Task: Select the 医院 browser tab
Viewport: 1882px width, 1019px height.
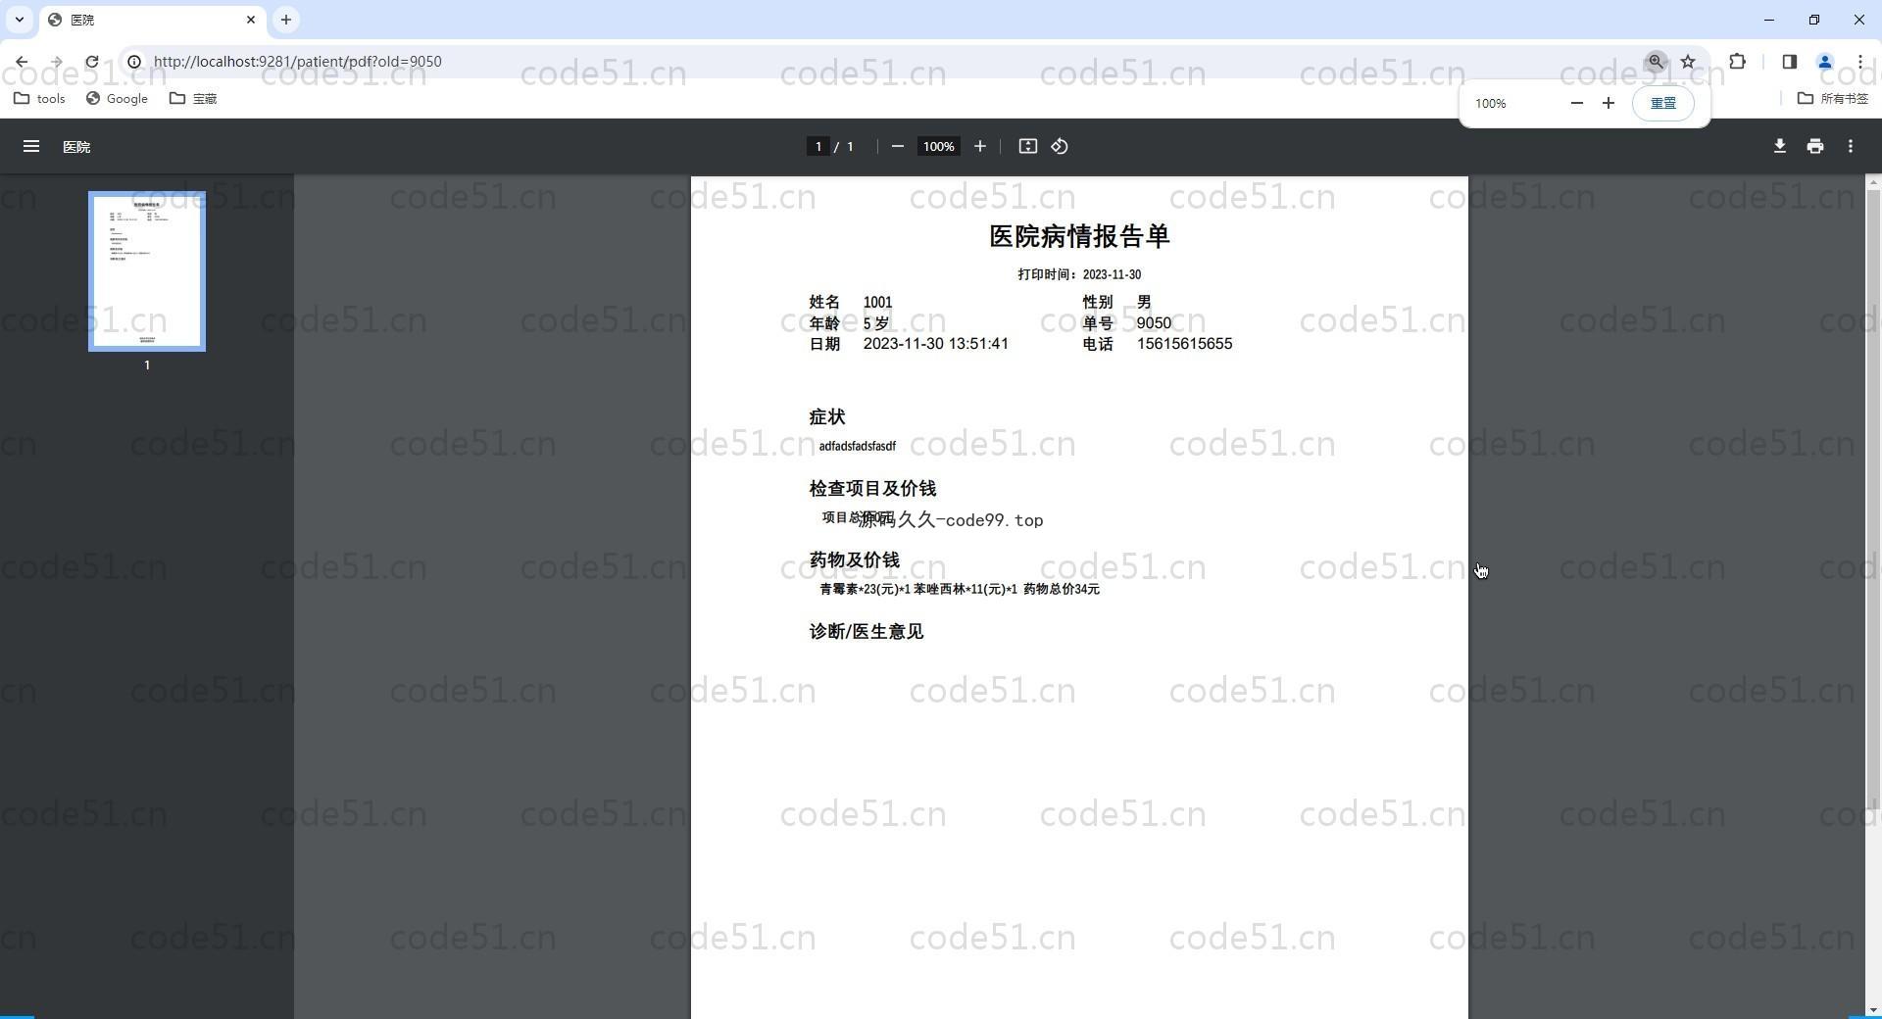Action: point(152,20)
